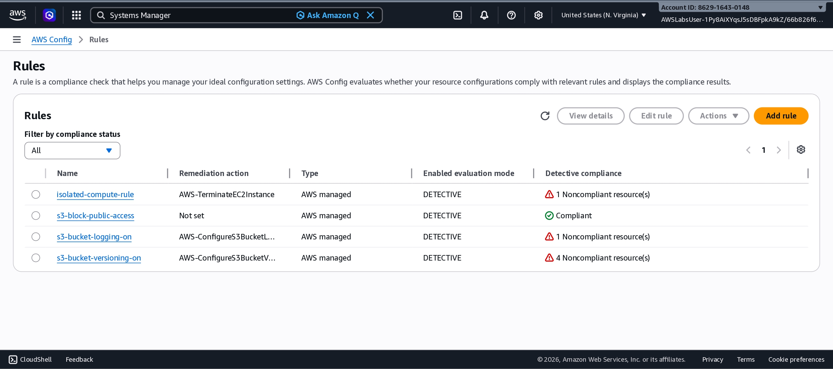Click the warning icon for s3-bucket-versioning-on
This screenshot has width=833, height=369.
549,258
